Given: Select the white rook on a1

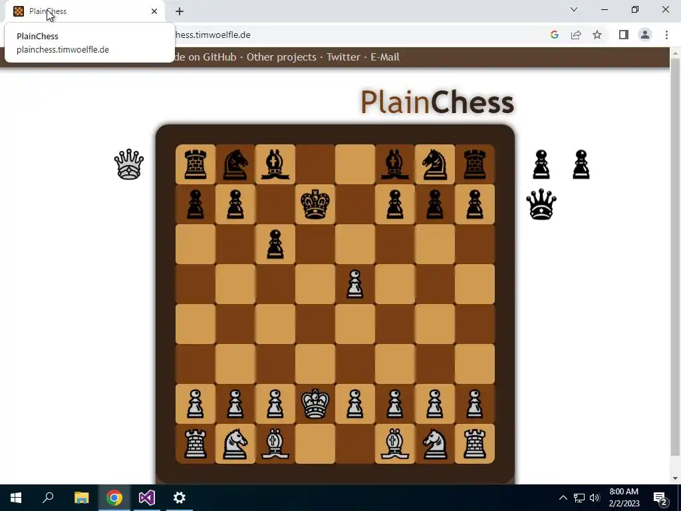Looking at the screenshot, I should (x=196, y=444).
